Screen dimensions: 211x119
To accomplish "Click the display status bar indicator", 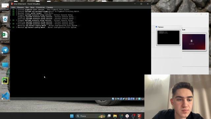I will click(x=129, y=99).
